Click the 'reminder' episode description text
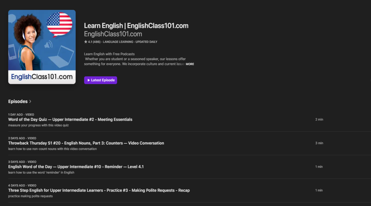The width and height of the screenshot is (371, 206). point(41,173)
